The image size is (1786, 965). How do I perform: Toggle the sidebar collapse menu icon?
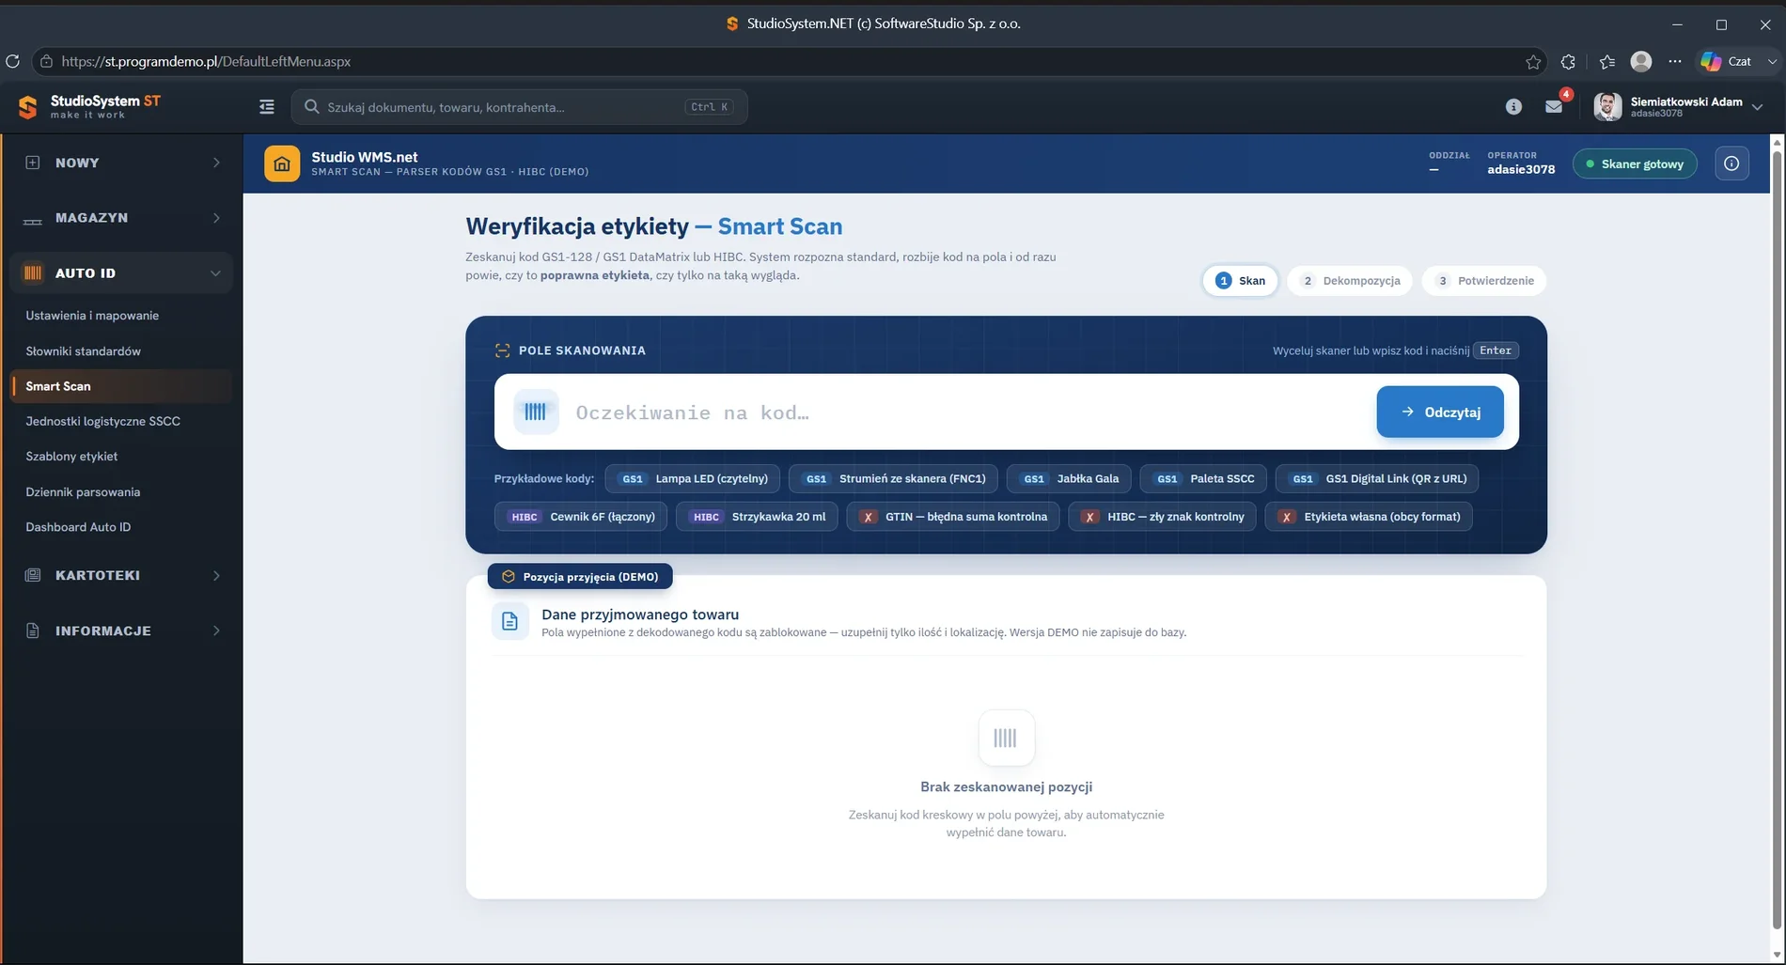click(x=267, y=107)
